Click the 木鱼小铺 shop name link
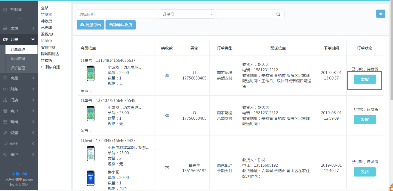Screen dimensions: 393x191 point(19,174)
